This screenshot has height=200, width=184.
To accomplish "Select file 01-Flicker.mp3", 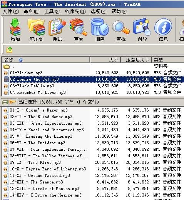I will [26, 73].
